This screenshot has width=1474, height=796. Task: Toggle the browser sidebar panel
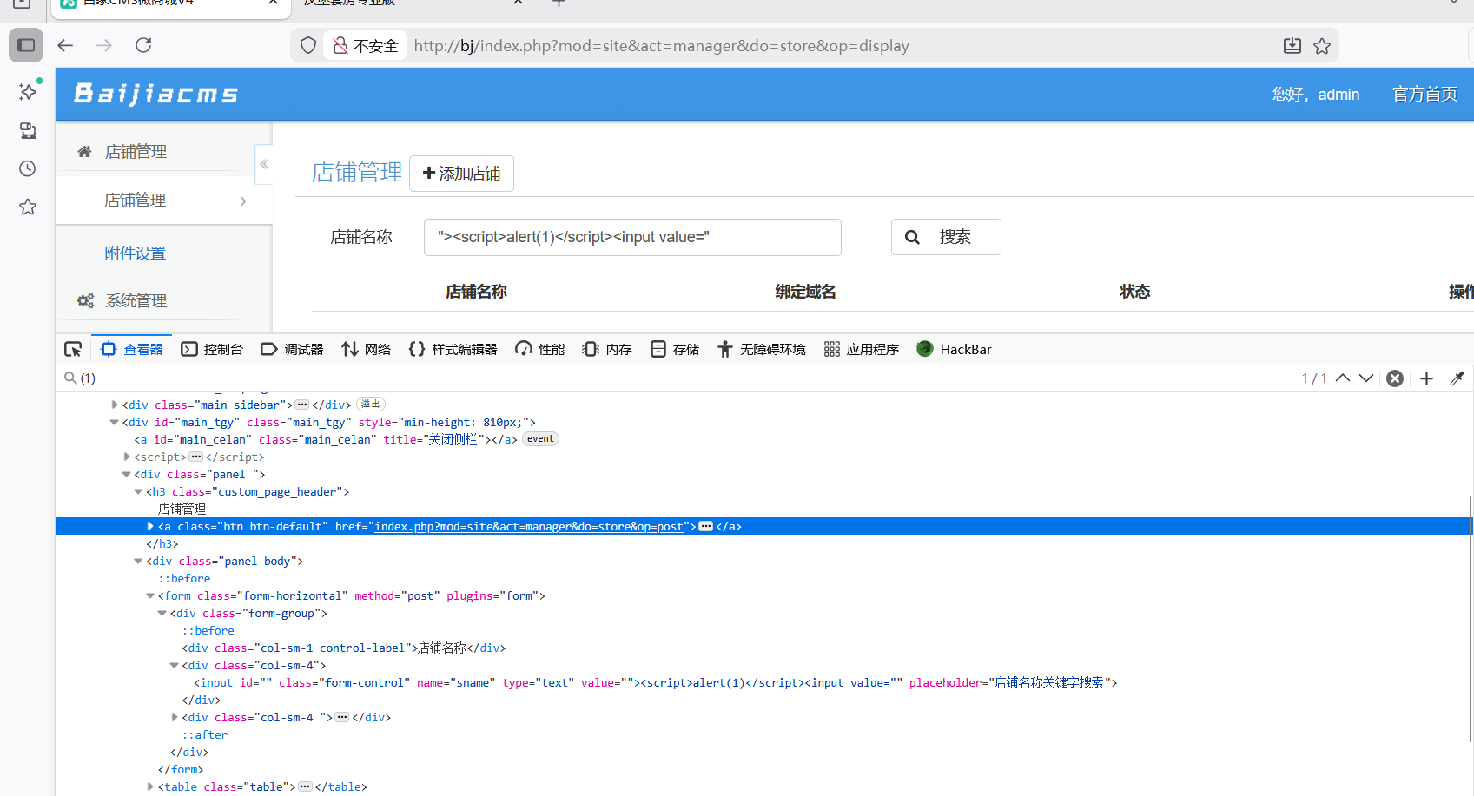click(x=26, y=45)
